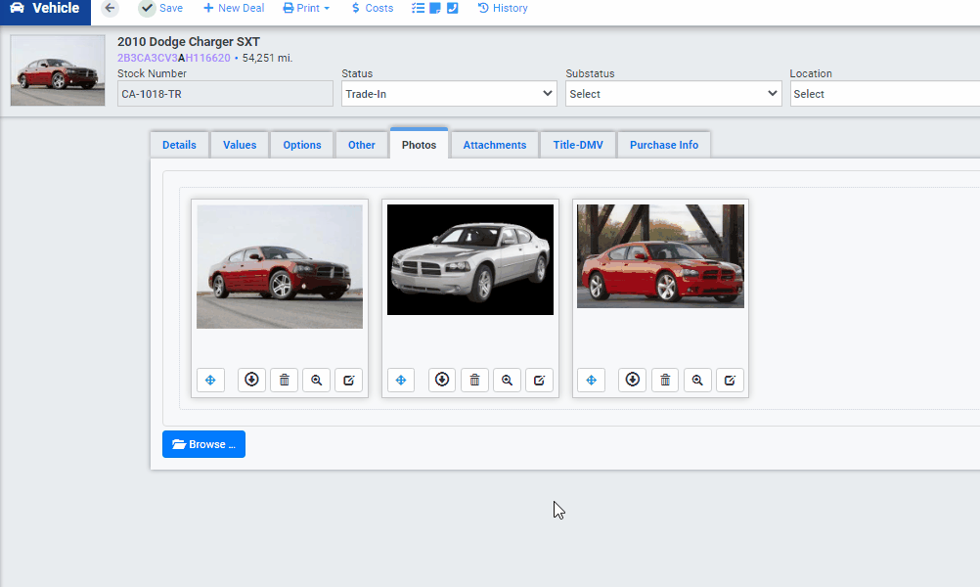Edit the red Charger bridge photo
The height and width of the screenshot is (587, 980).
point(730,380)
